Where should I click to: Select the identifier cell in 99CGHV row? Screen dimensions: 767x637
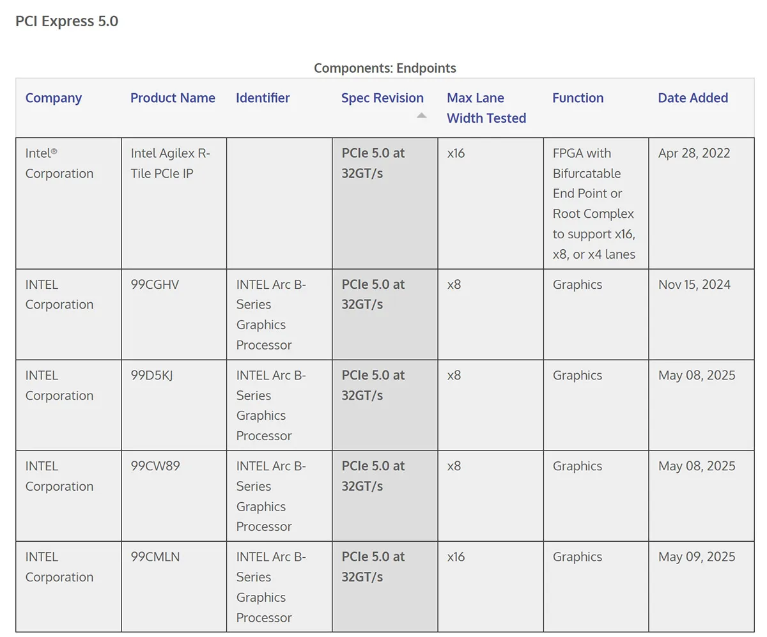tap(279, 314)
